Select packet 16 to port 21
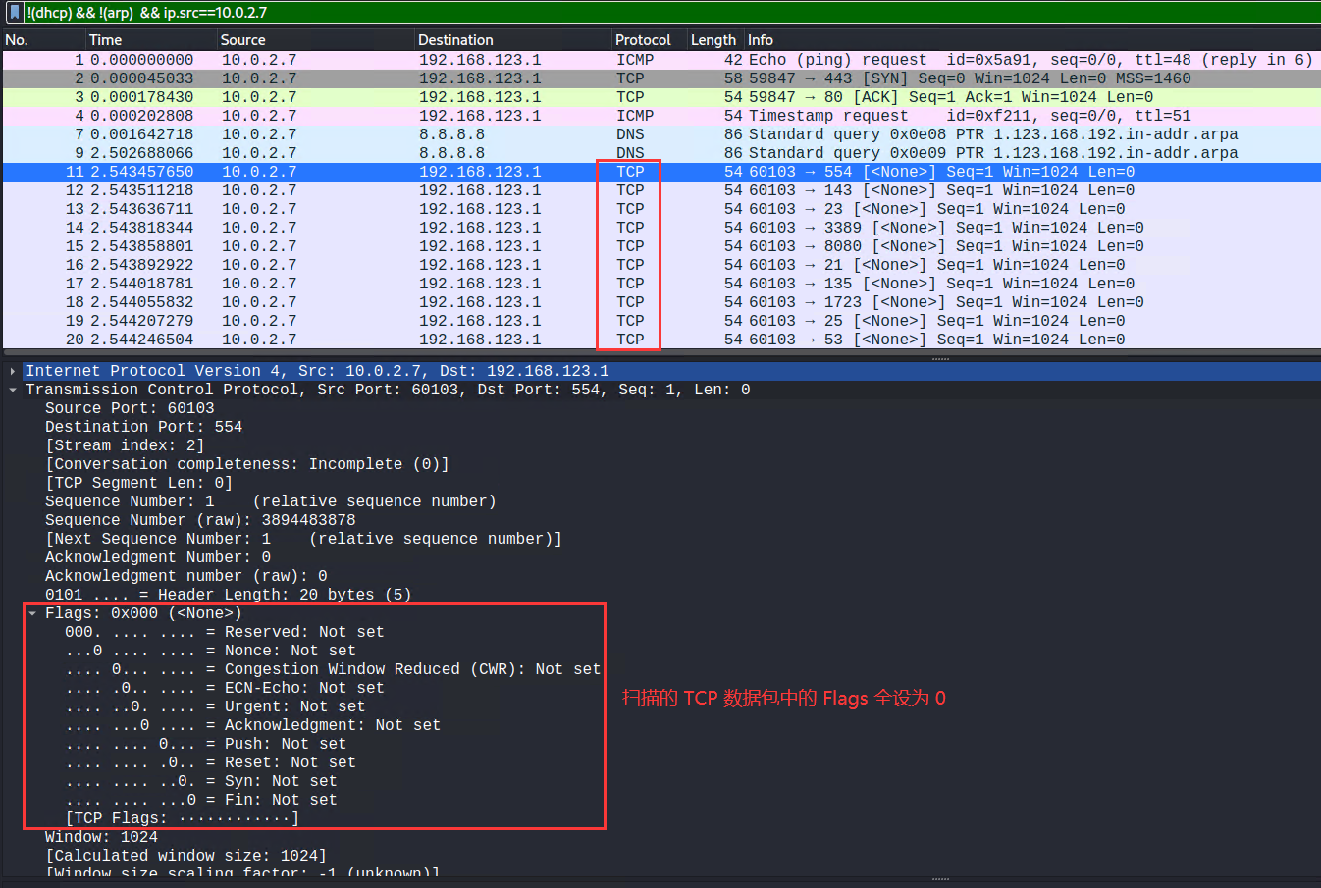The image size is (1321, 888). point(660,265)
